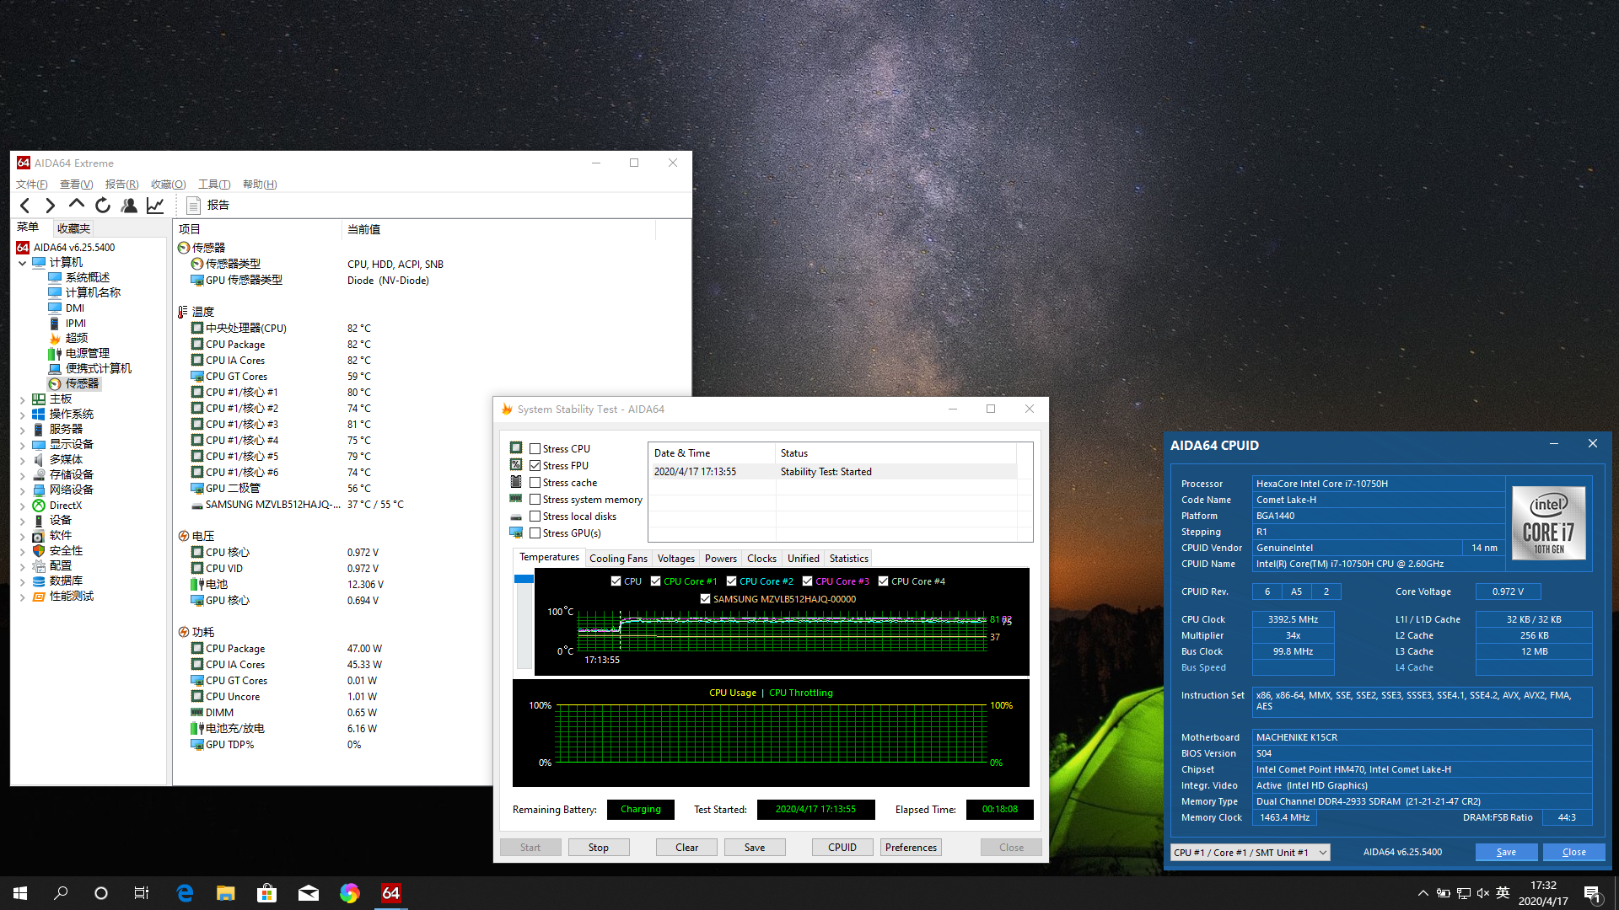
Task: Expand the 操作系统 tree node
Action: (23, 415)
